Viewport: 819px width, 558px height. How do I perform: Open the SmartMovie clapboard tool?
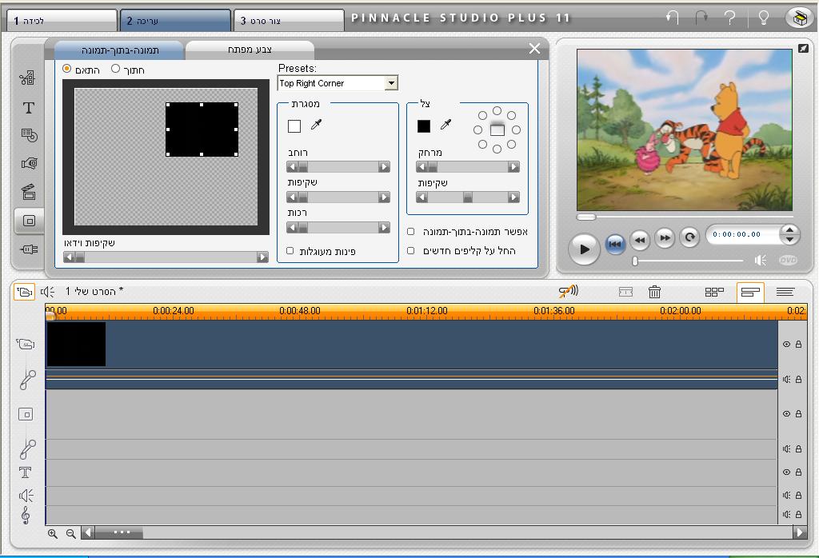coord(29,192)
